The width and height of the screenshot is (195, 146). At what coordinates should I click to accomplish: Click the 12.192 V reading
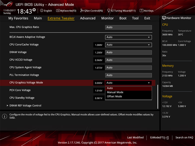[167, 106]
